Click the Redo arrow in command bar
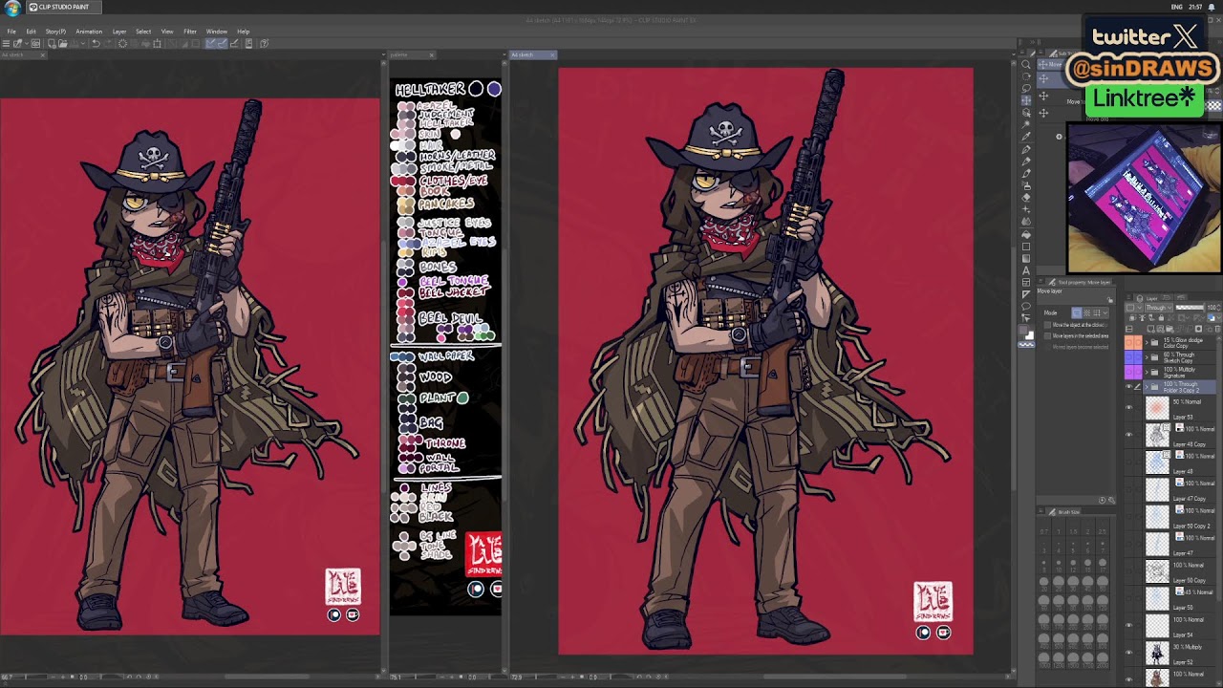Screen dimensions: 1223x688 108,43
